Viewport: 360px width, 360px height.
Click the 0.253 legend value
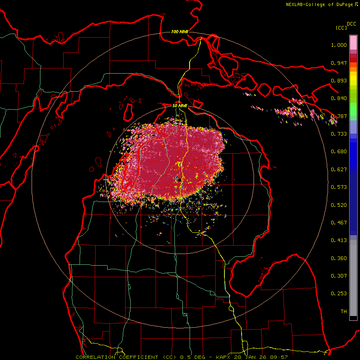339,294
